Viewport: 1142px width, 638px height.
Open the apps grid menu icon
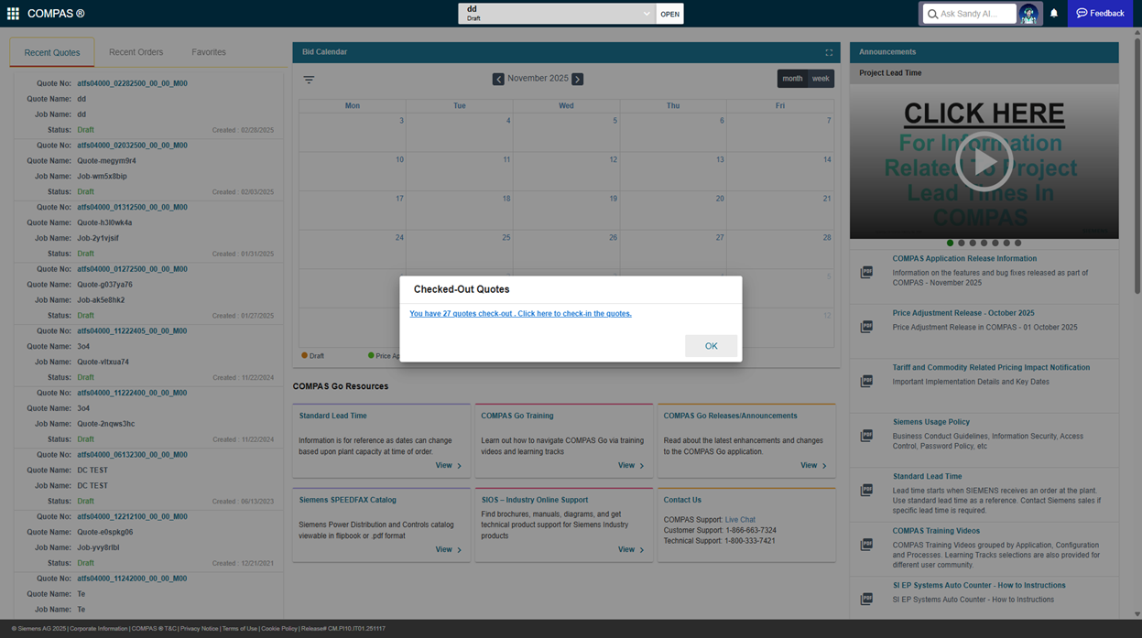[x=13, y=14]
